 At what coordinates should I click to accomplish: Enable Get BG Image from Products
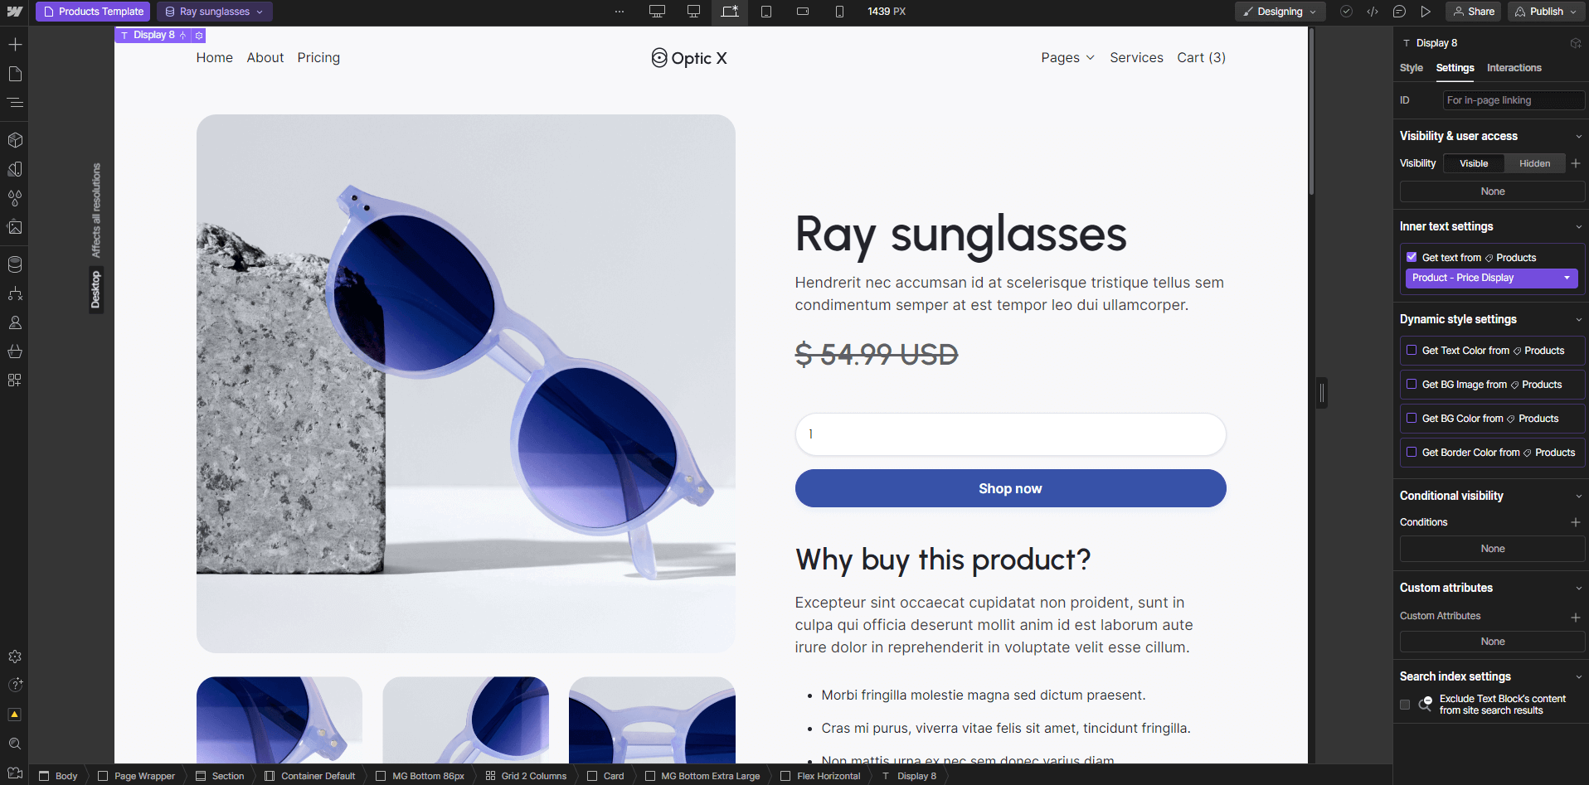(x=1412, y=384)
